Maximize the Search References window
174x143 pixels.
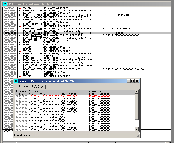coord(133,81)
